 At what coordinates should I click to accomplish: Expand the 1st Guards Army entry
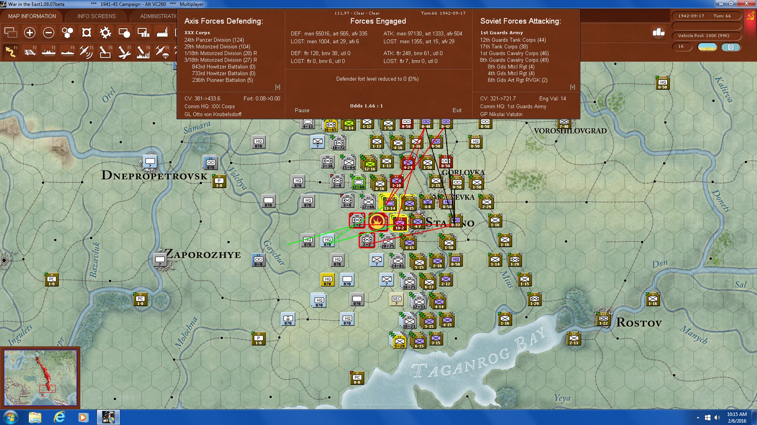[502, 33]
